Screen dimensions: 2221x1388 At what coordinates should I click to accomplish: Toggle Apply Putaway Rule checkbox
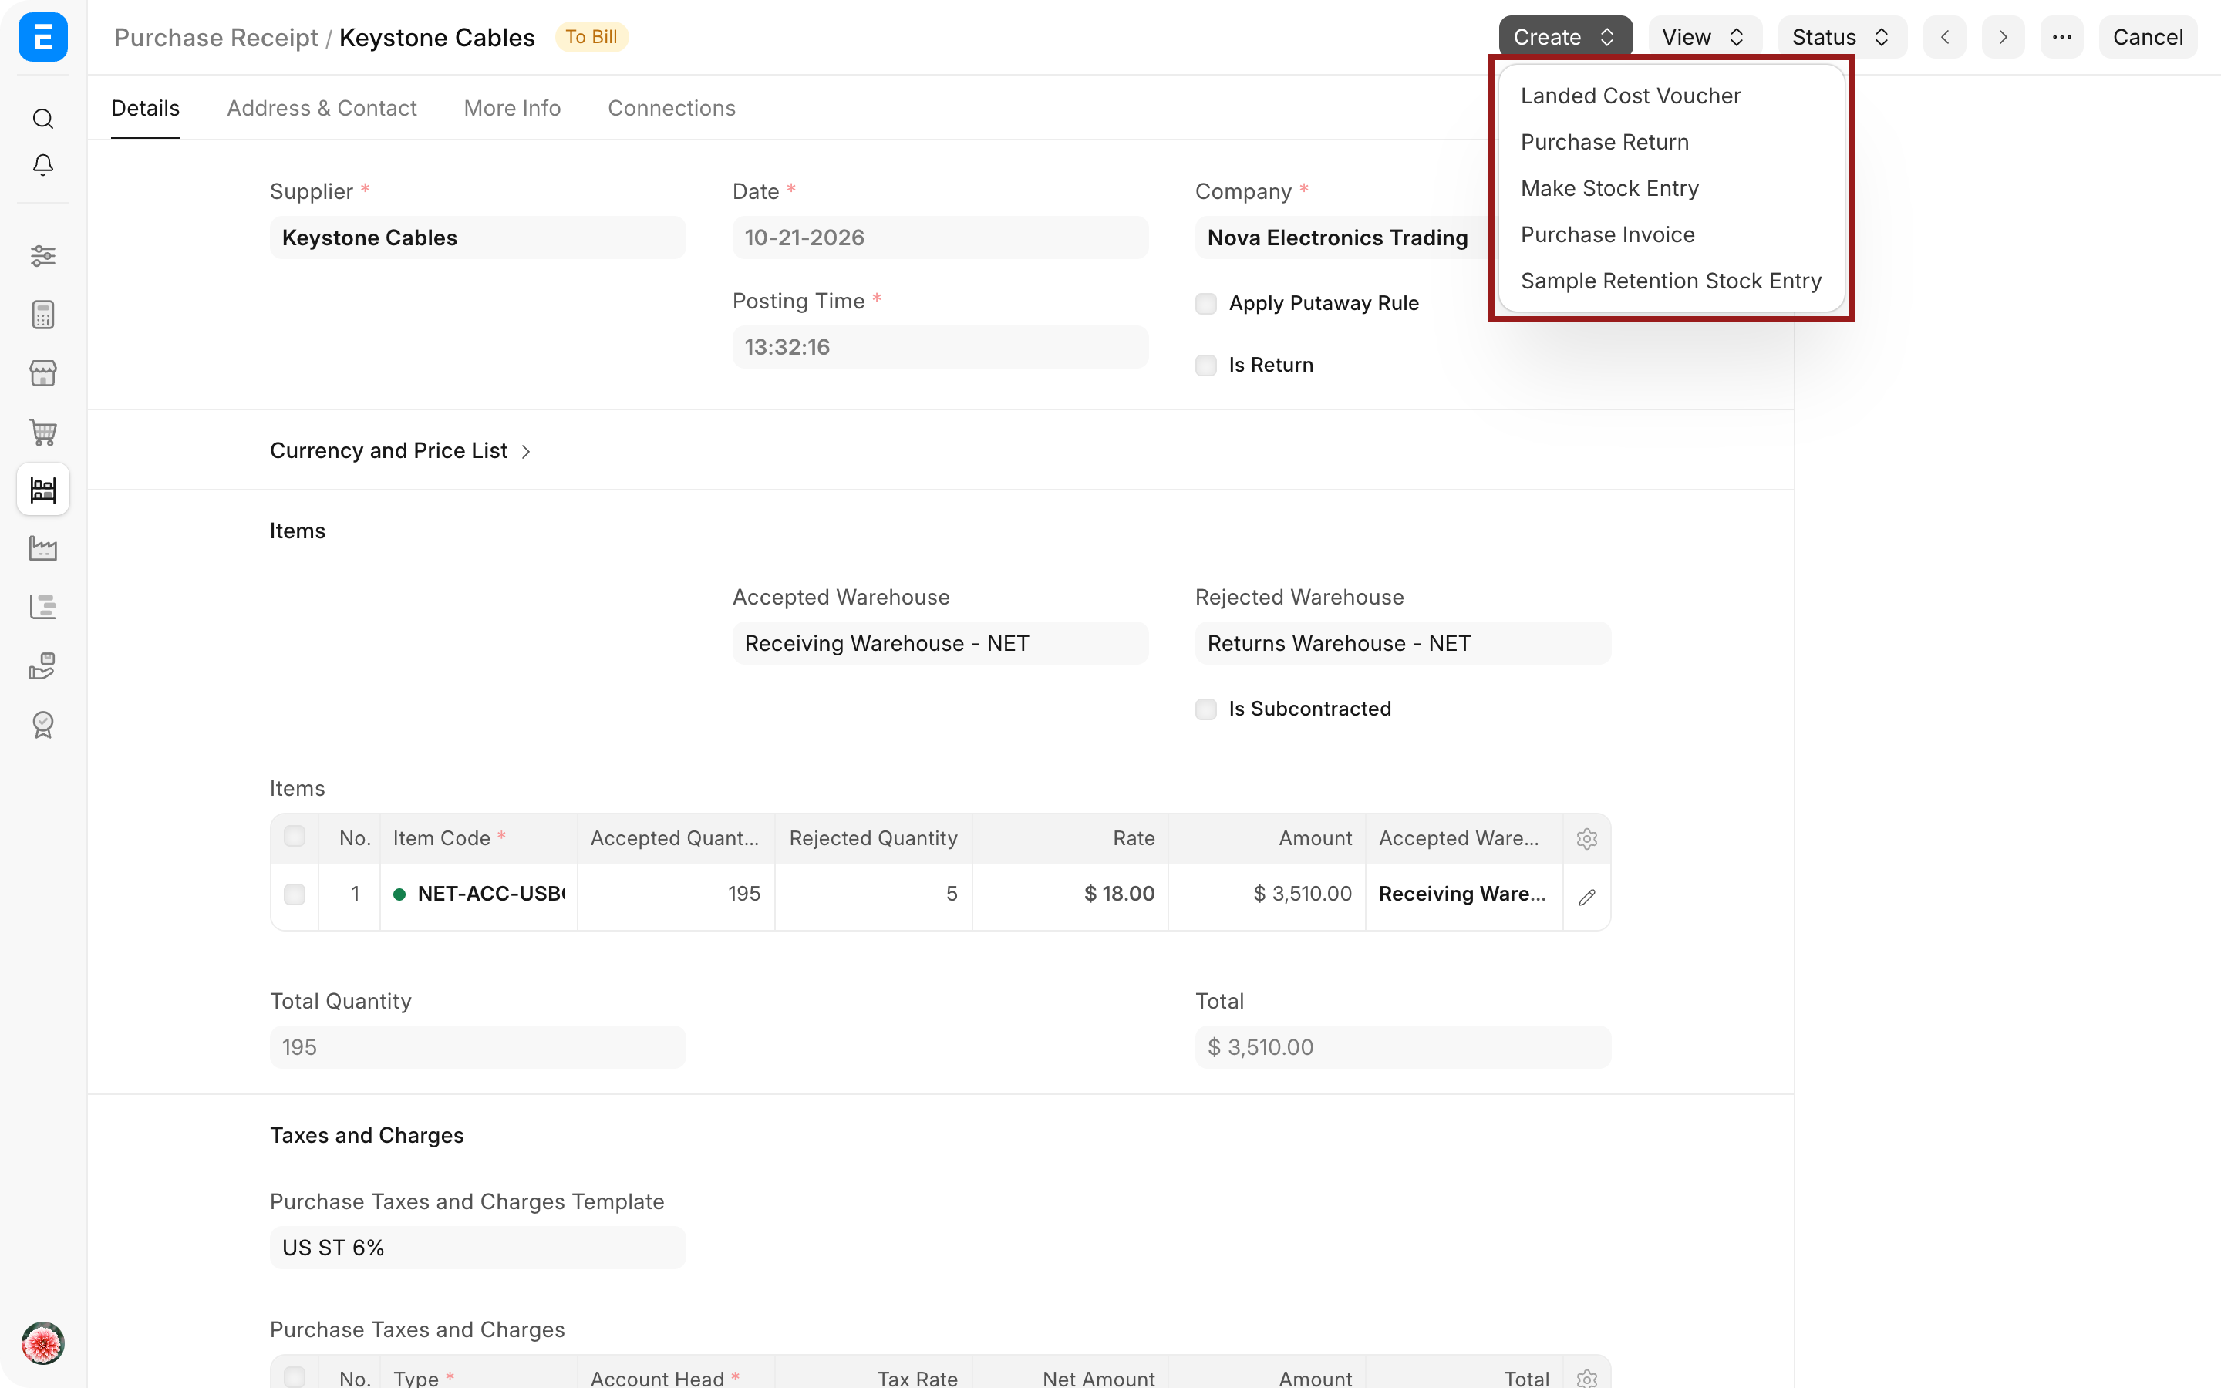click(x=1206, y=304)
